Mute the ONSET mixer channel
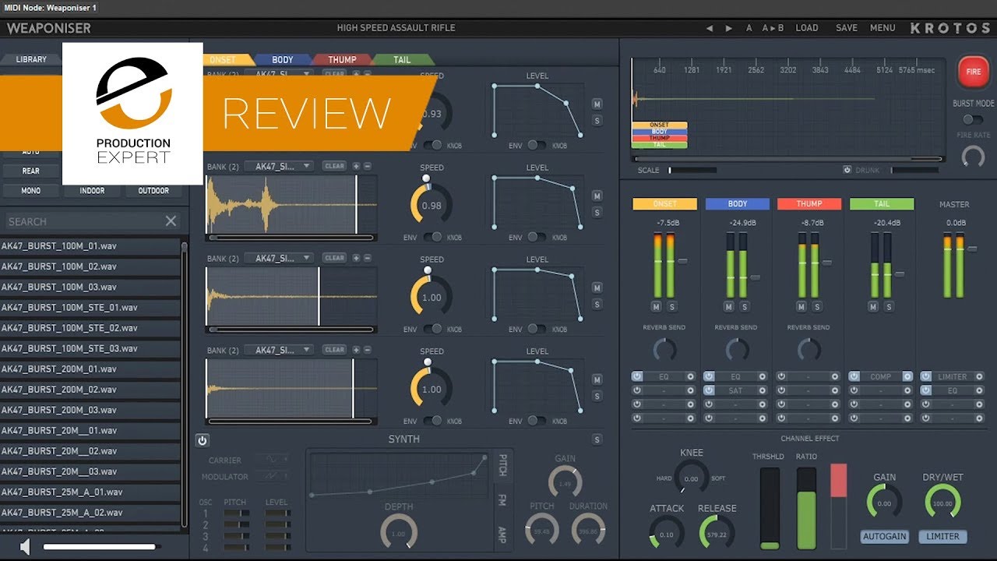This screenshot has height=561, width=997. [654, 306]
